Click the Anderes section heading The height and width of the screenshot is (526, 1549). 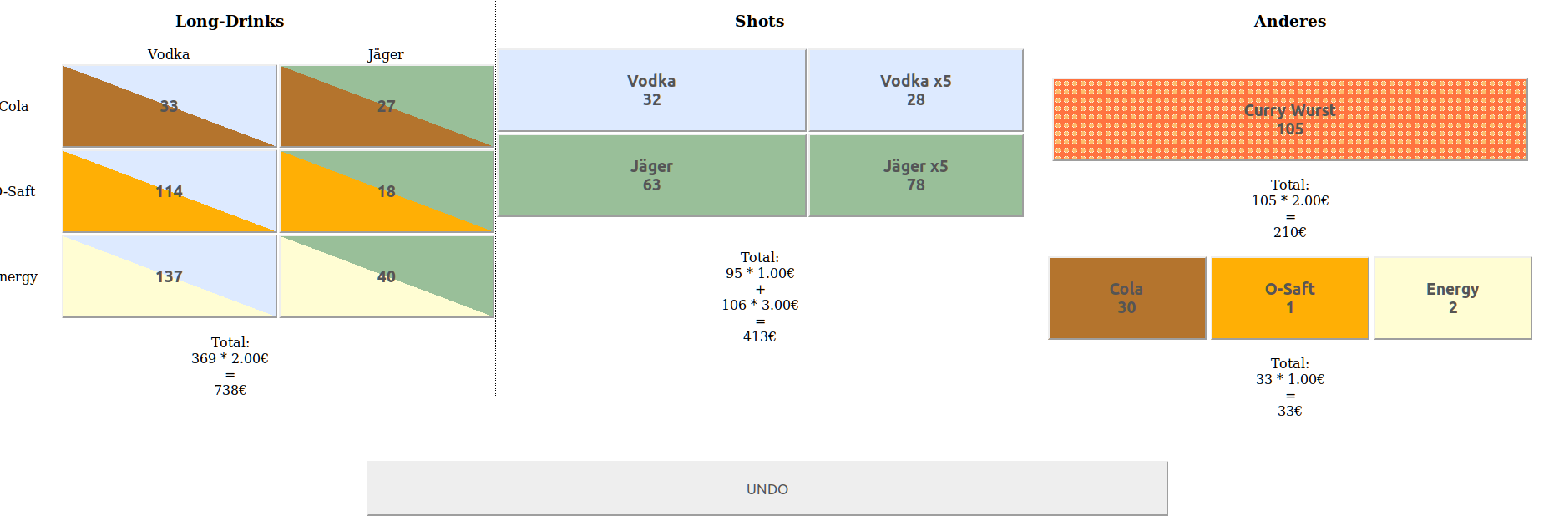[x=1289, y=21]
